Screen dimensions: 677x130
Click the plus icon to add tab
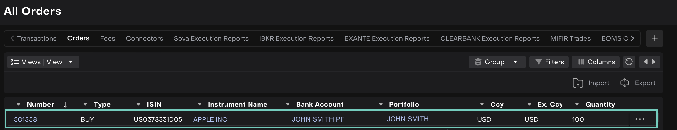pos(655,38)
